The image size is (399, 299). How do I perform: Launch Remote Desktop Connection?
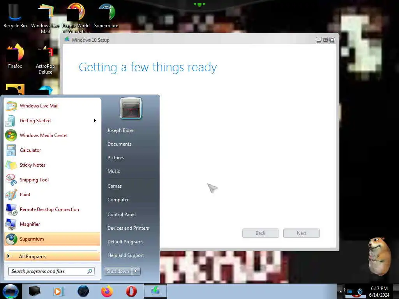(x=52, y=209)
